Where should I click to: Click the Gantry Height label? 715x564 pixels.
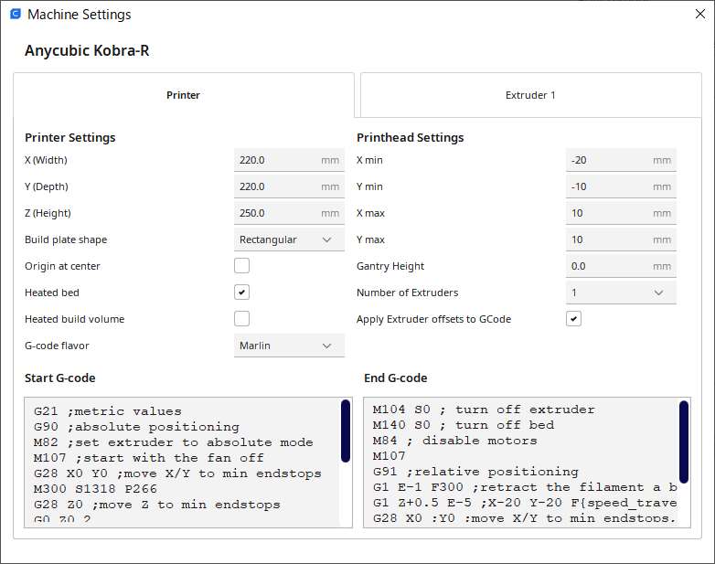(x=390, y=266)
